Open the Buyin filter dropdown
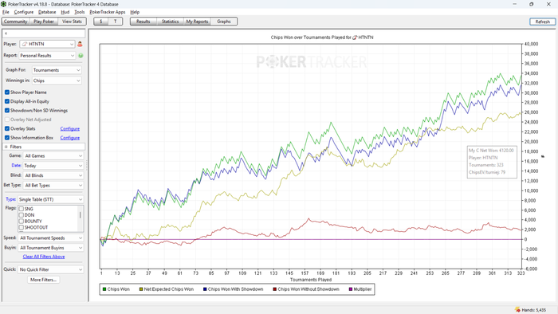This screenshot has height=314, width=558. pyautogui.click(x=51, y=248)
